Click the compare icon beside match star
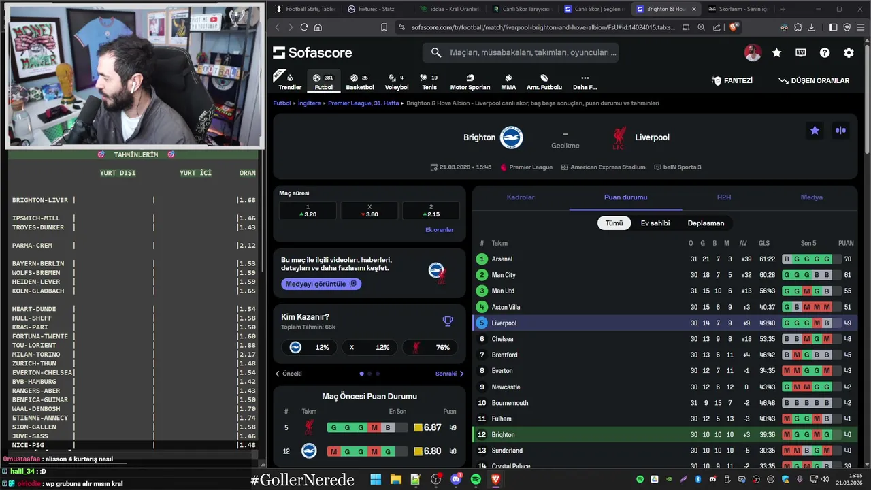 841,130
